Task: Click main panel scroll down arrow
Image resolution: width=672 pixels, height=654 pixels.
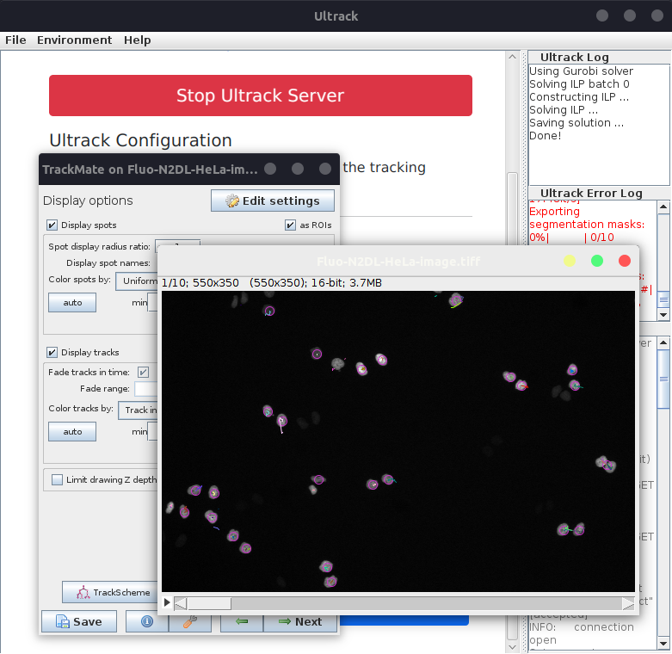Action: pos(512,647)
